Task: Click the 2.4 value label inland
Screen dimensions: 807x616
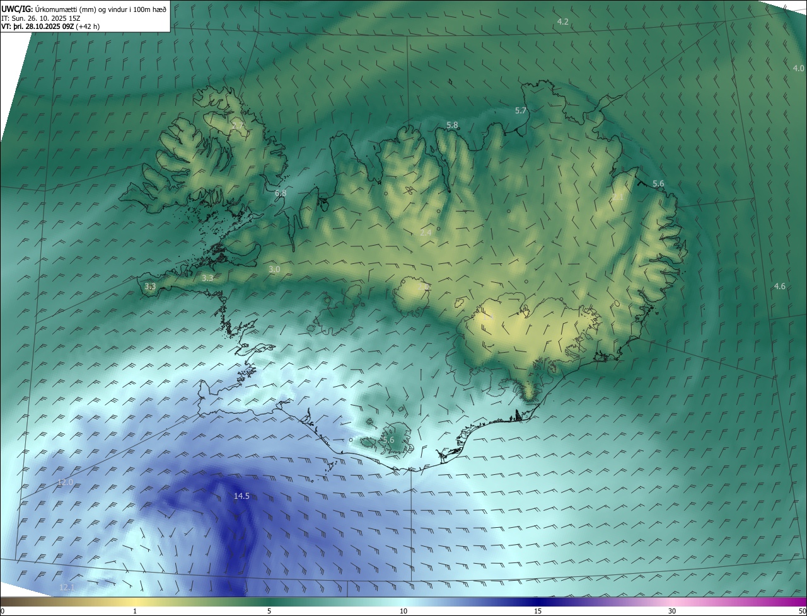Action: [x=426, y=233]
